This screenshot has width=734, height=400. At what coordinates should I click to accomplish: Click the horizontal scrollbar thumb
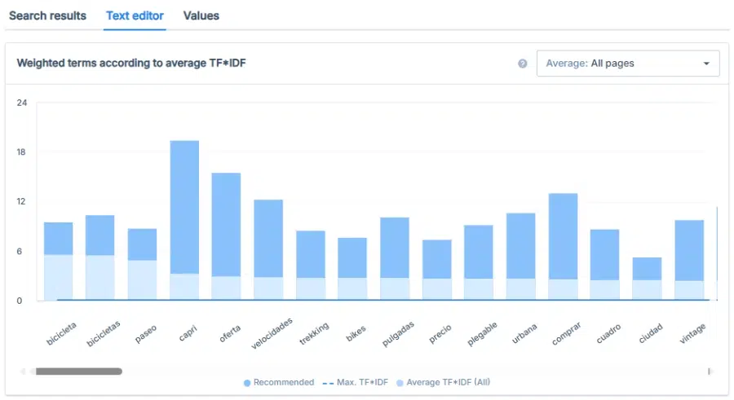point(76,371)
